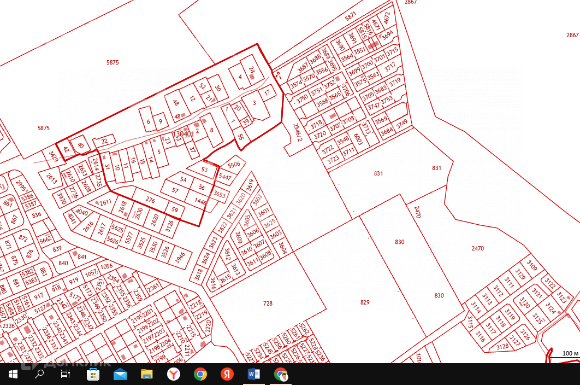The image size is (580, 385).
Task: Click parcel 3128 at lower right
Action: pos(502,347)
